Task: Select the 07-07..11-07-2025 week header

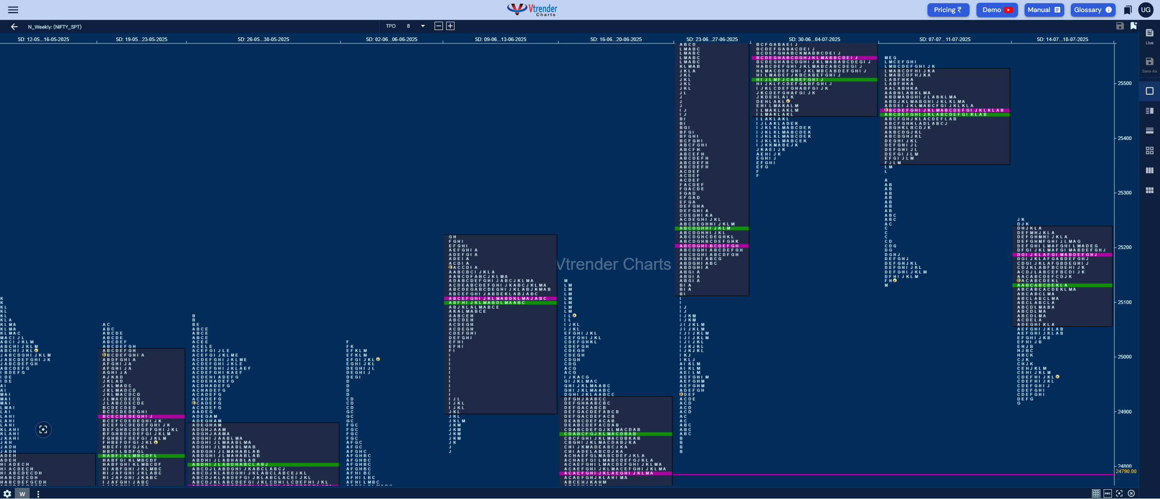Action: (945, 39)
